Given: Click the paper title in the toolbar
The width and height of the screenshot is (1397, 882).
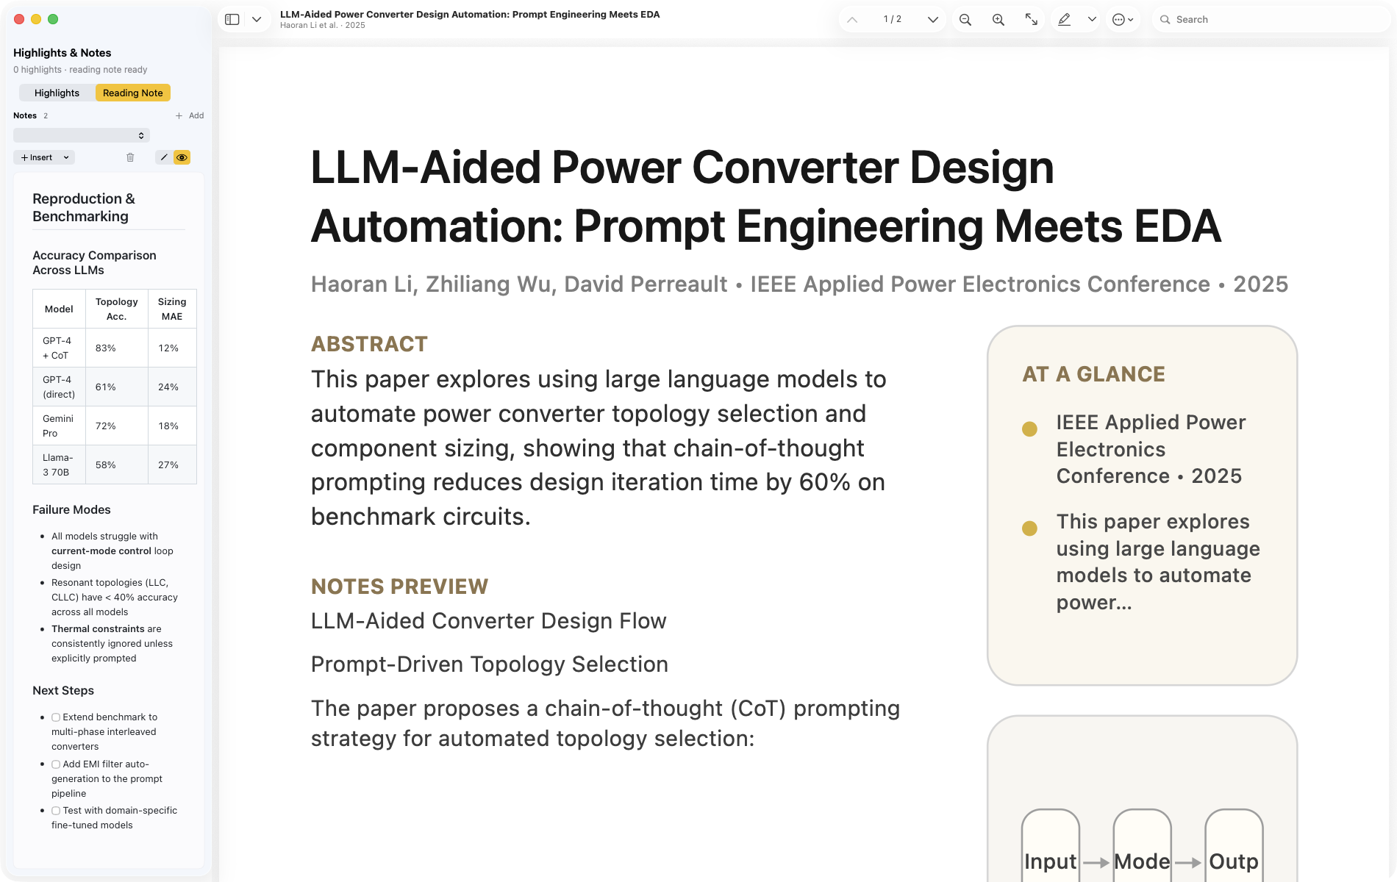Looking at the screenshot, I should [x=470, y=14].
